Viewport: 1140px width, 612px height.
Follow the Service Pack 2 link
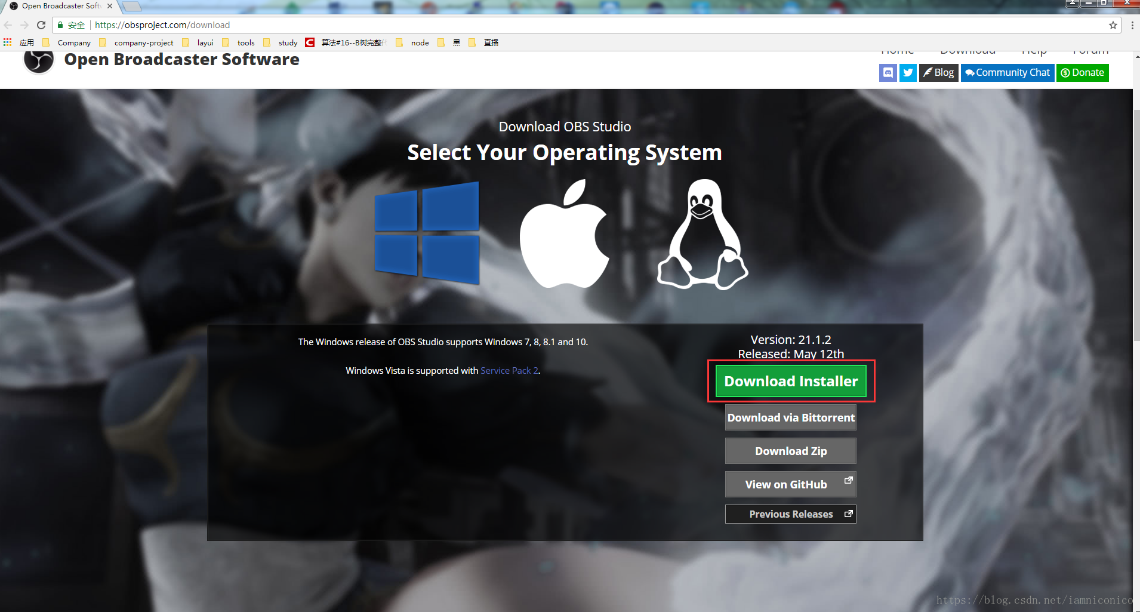pyautogui.click(x=509, y=371)
